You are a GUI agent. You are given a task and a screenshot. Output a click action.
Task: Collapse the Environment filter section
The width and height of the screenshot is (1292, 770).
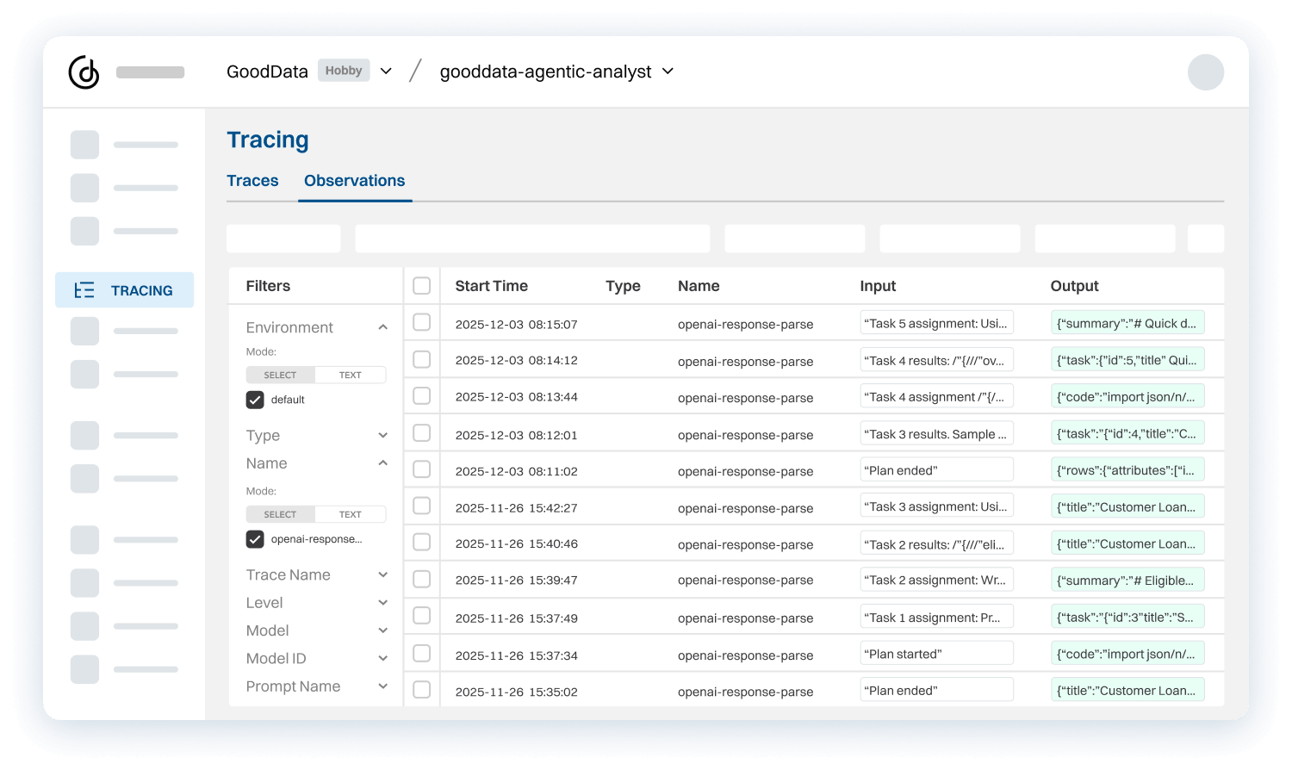click(x=382, y=327)
